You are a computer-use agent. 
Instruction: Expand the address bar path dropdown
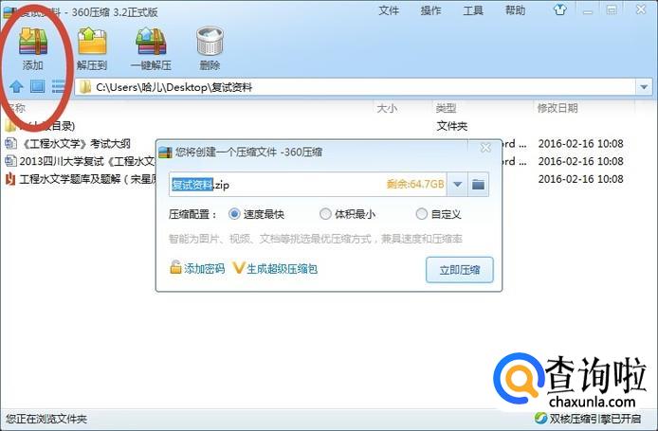coord(644,87)
